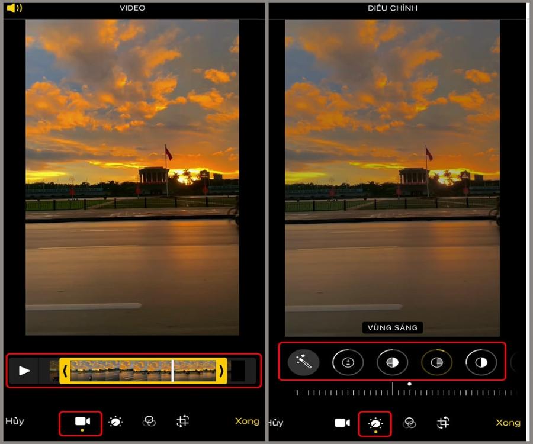Open Adjust dial icon in left screen
The height and width of the screenshot is (444, 533).
click(x=115, y=422)
